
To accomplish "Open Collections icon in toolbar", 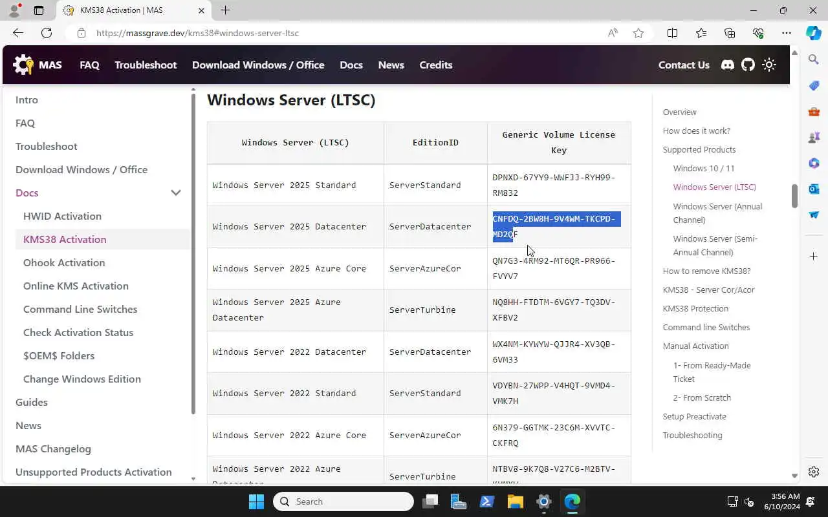I will (x=730, y=33).
